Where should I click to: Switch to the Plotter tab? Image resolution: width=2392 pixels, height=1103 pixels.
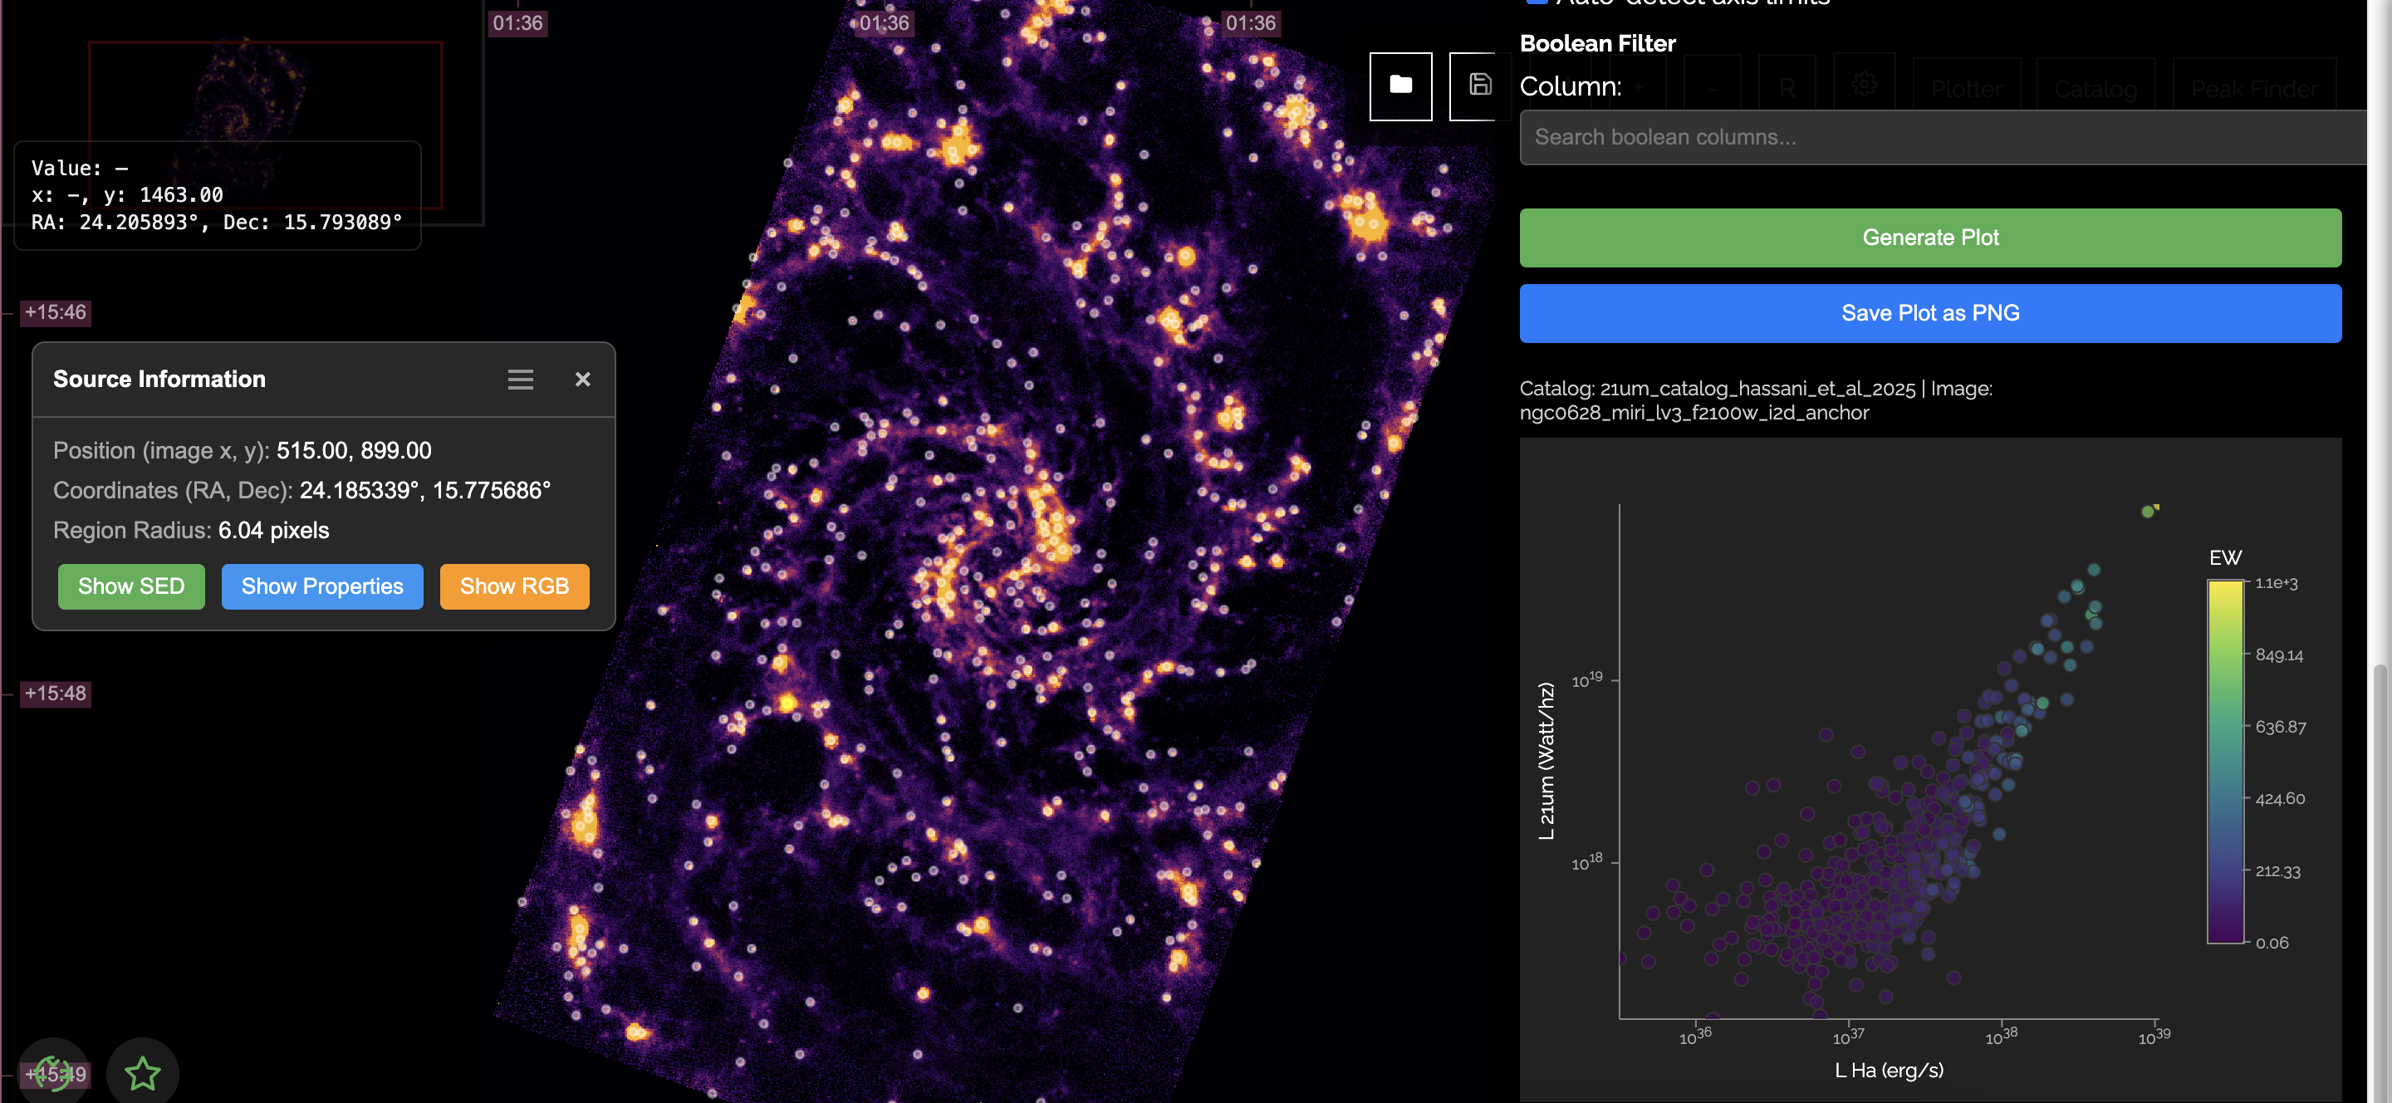[1966, 88]
